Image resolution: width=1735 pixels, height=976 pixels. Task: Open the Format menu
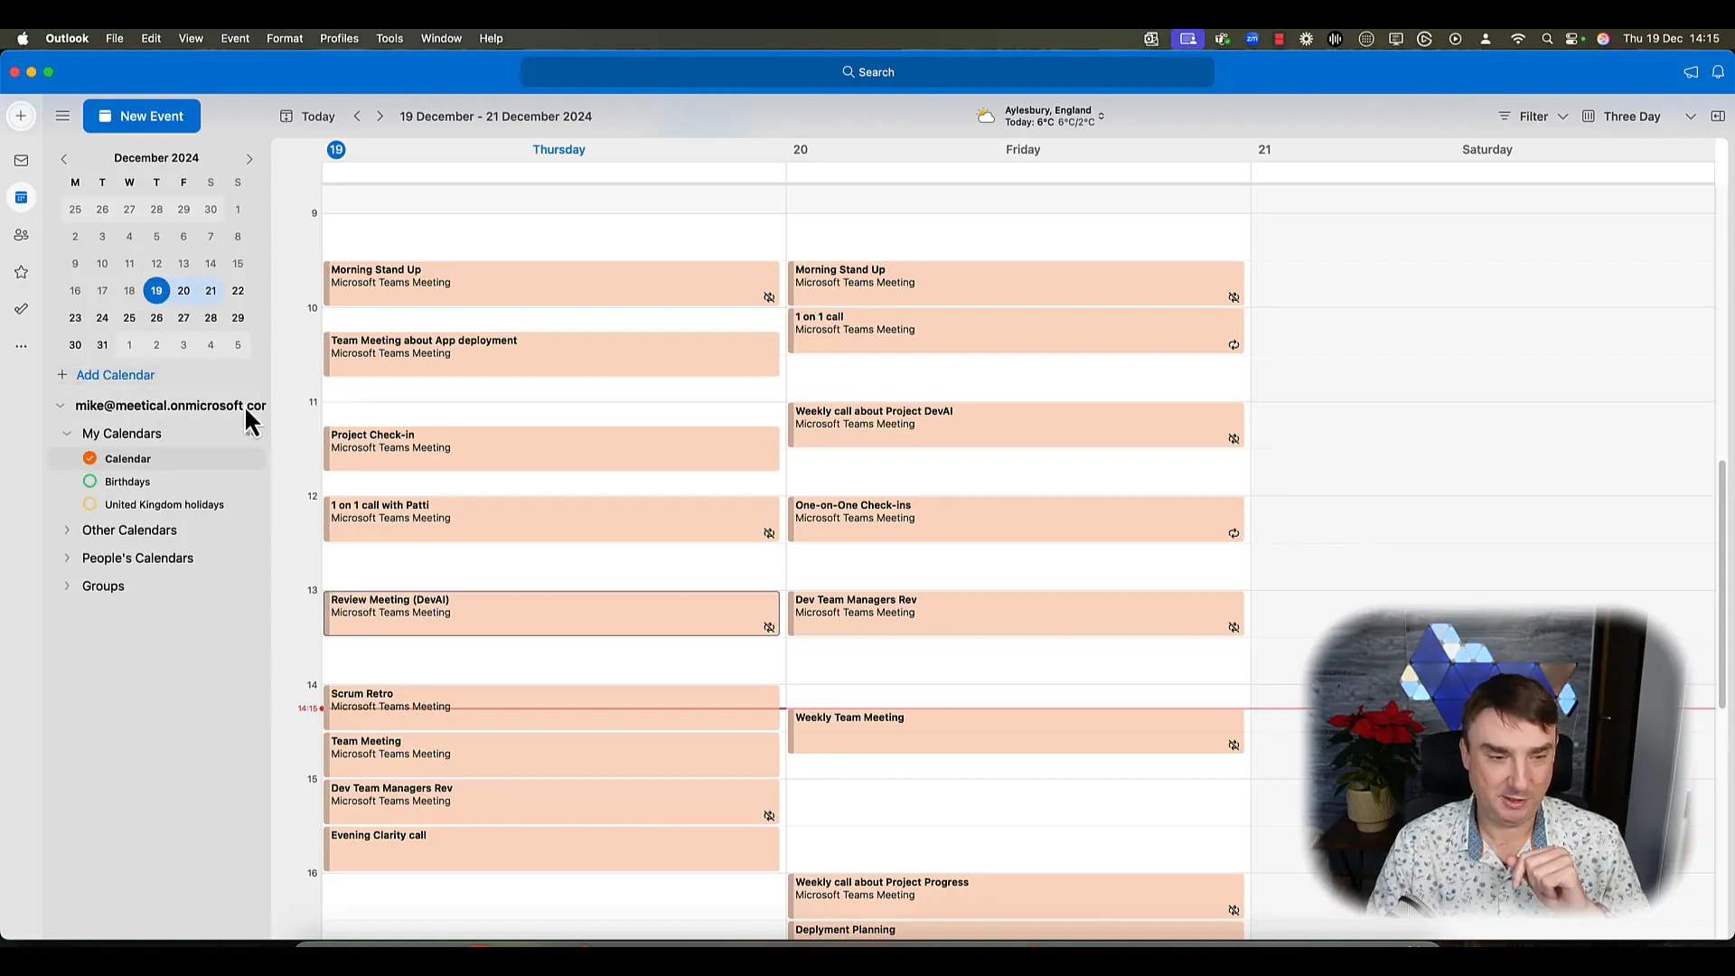pos(285,39)
